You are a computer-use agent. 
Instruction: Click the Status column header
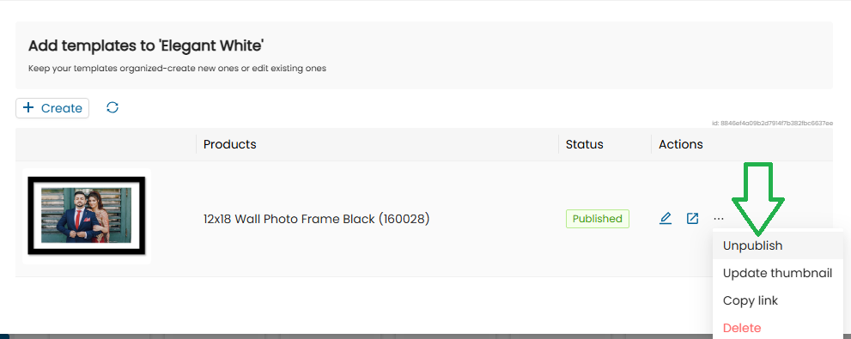585,144
